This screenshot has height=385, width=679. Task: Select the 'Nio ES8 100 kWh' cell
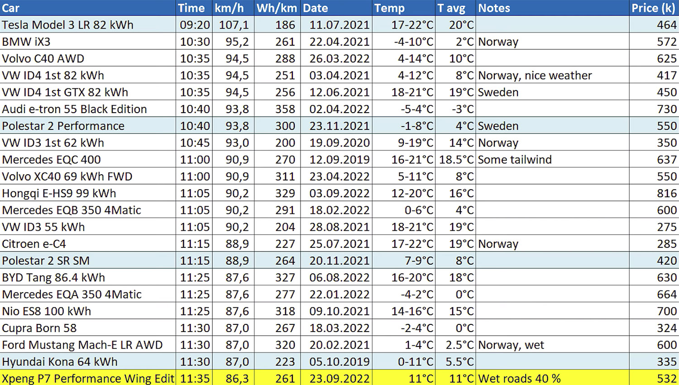click(88, 311)
